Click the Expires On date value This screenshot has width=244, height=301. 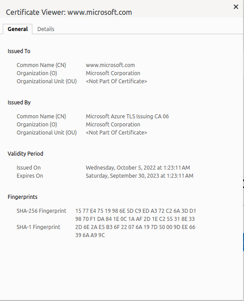[140, 175]
